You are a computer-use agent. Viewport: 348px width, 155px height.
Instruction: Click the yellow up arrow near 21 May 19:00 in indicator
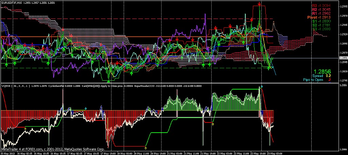(213, 124)
